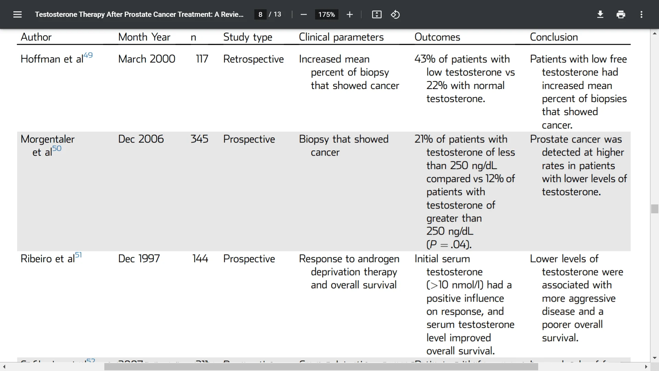Download the PDF file
659x371 pixels.
click(x=600, y=14)
